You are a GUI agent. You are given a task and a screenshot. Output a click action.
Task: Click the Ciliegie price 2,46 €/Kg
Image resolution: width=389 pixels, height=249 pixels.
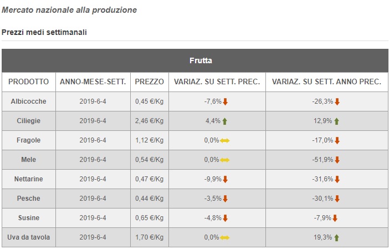[150, 121]
